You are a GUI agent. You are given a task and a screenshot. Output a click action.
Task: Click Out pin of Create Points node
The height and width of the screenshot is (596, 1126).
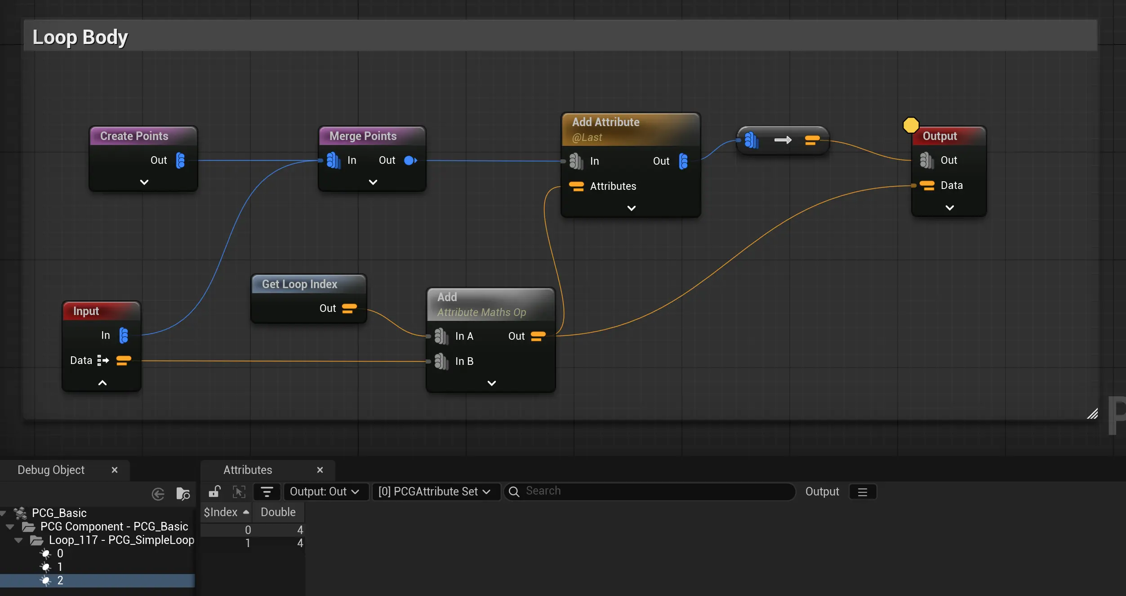click(x=180, y=160)
